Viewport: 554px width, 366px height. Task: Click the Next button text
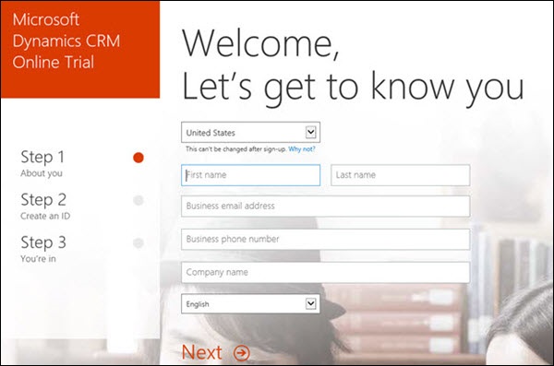(x=202, y=352)
